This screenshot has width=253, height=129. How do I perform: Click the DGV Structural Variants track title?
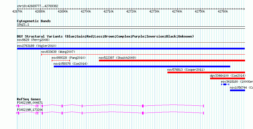(x=105, y=36)
